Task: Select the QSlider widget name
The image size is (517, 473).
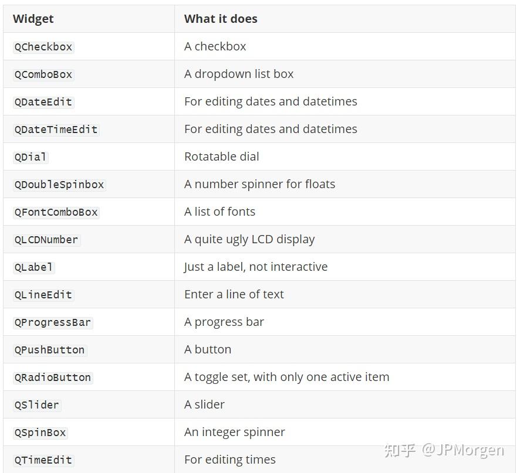Action: coord(37,405)
